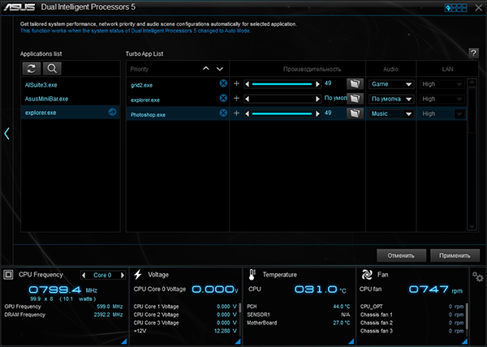Expand the Fan panel corner
Screen dimensions: 487x347
click(x=464, y=341)
